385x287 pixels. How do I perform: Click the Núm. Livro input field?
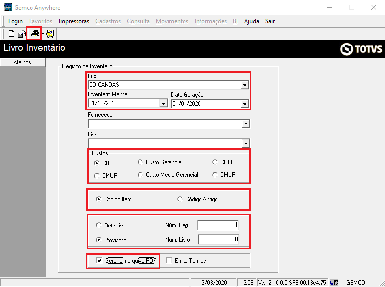coord(218,240)
